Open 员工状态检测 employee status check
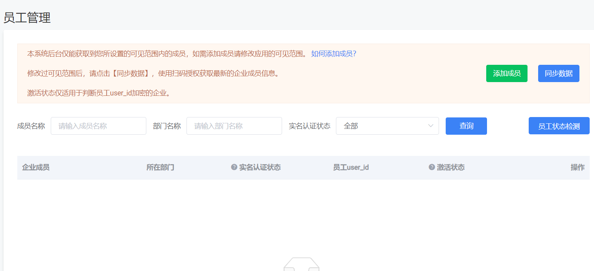The height and width of the screenshot is (271, 594). 559,126
